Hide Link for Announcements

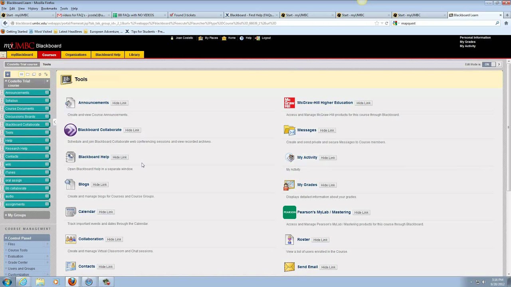pos(119,103)
